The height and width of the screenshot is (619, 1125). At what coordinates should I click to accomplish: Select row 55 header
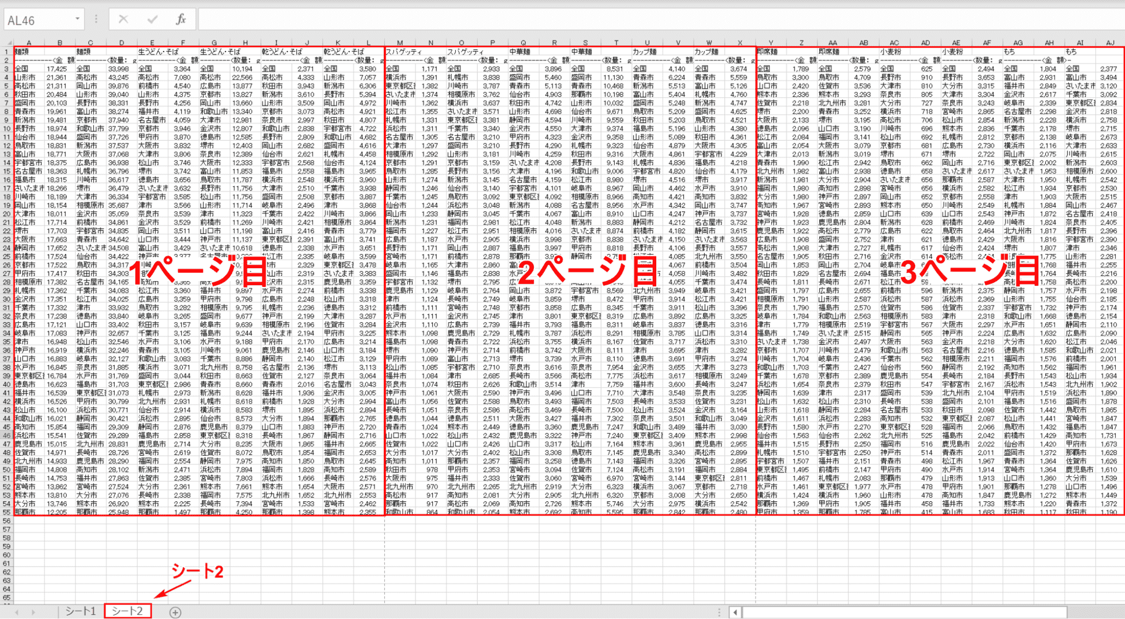point(6,512)
